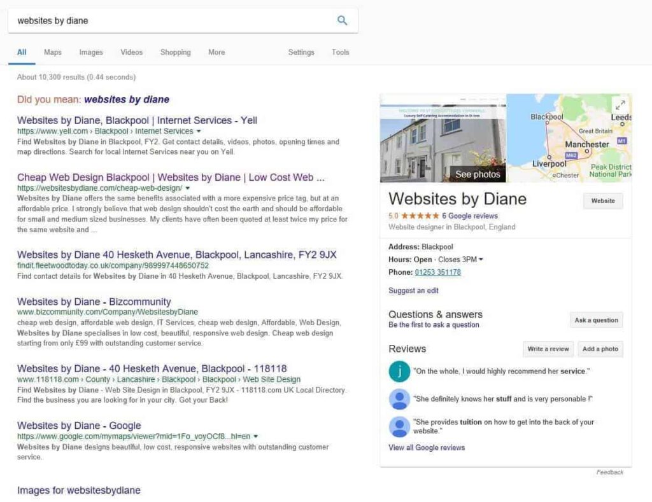Open the yell.com result URL dropdown arrow
This screenshot has width=652, height=502.
[x=199, y=131]
